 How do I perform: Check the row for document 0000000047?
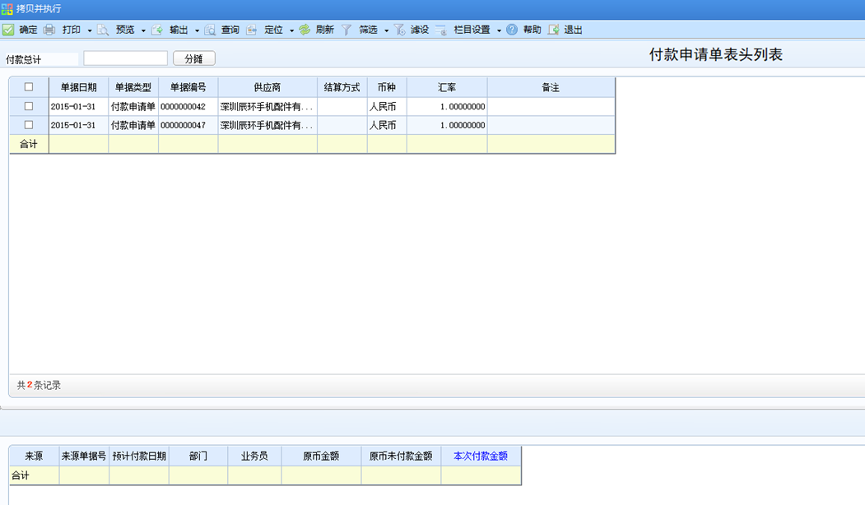pos(29,125)
